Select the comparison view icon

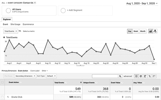click(x=150, y=76)
